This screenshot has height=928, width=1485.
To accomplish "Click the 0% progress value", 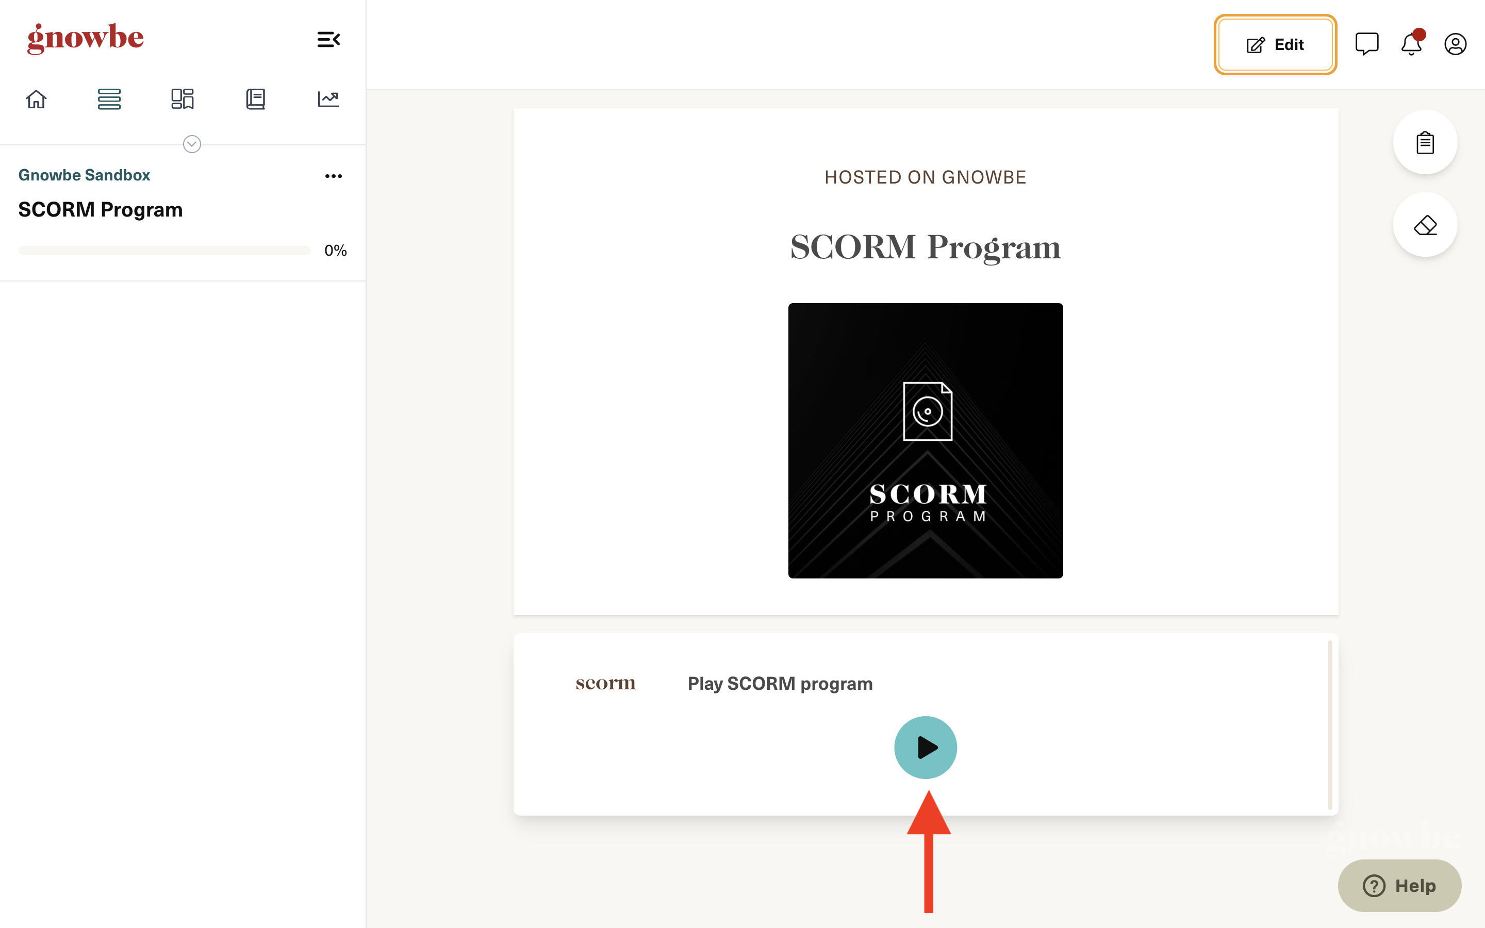I will click(x=336, y=251).
